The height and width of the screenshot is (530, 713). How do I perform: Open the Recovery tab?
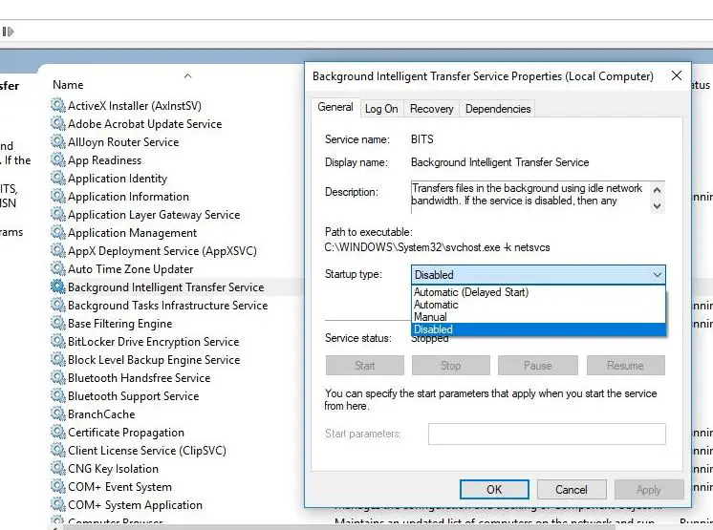(432, 109)
